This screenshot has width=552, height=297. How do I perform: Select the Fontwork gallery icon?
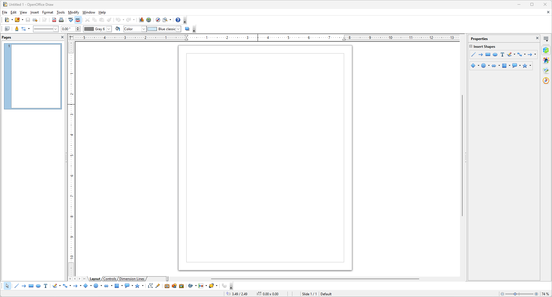[167, 286]
